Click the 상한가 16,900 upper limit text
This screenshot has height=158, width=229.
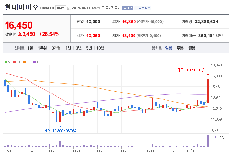pos(150,22)
